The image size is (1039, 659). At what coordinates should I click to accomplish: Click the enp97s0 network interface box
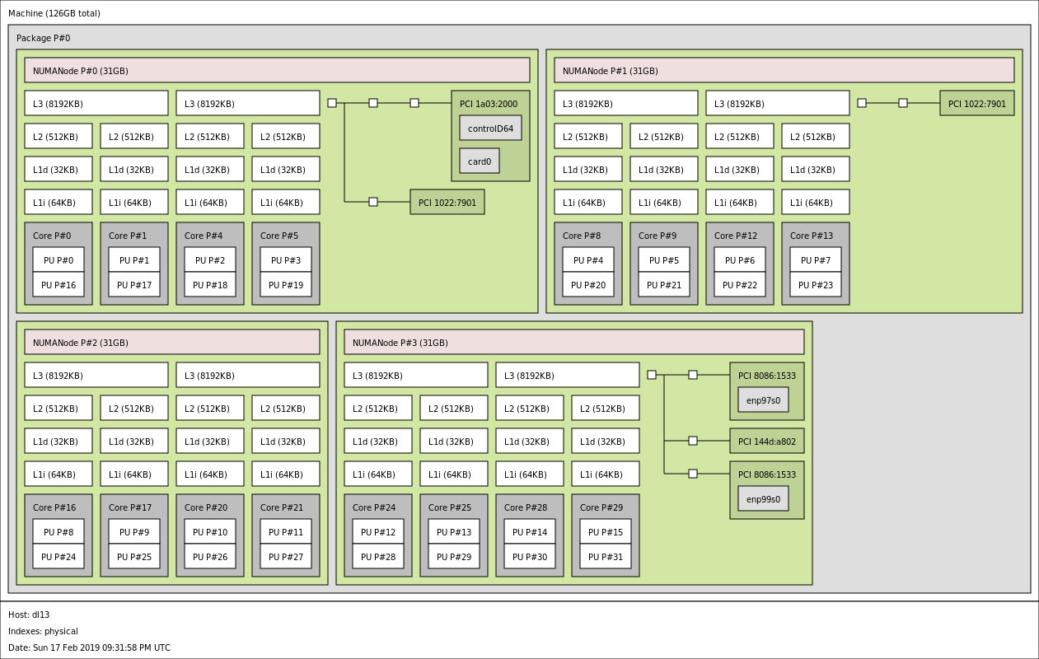(763, 400)
